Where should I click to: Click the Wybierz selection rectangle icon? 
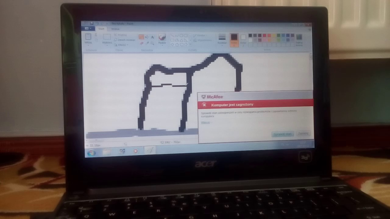(107, 37)
